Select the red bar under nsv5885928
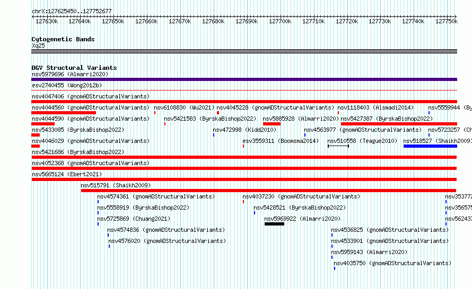Image resolution: width=472 pixels, height=289 pixels. (x=272, y=124)
